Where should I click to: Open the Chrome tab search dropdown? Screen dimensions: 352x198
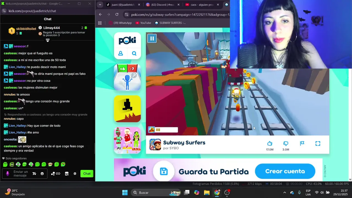click(100, 5)
